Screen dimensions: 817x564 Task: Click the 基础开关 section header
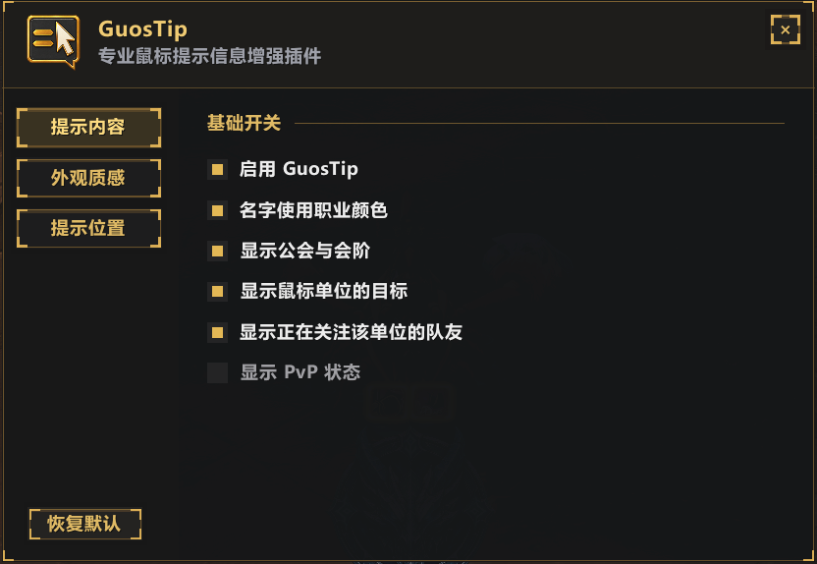click(x=244, y=123)
